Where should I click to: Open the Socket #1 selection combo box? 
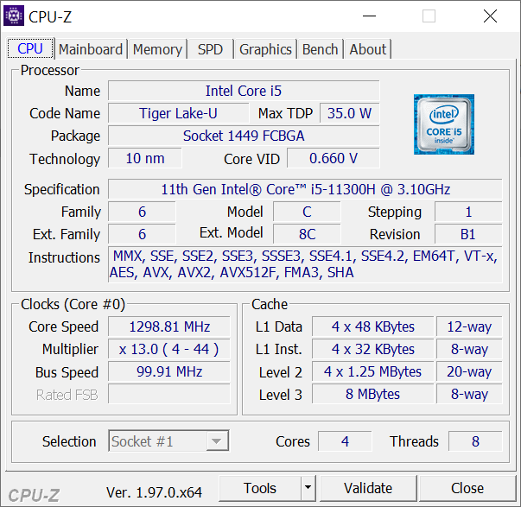click(168, 441)
